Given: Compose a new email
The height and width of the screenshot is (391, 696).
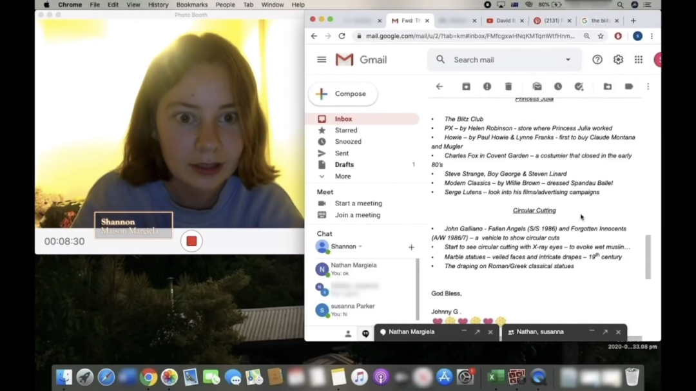Looking at the screenshot, I should pyautogui.click(x=343, y=93).
